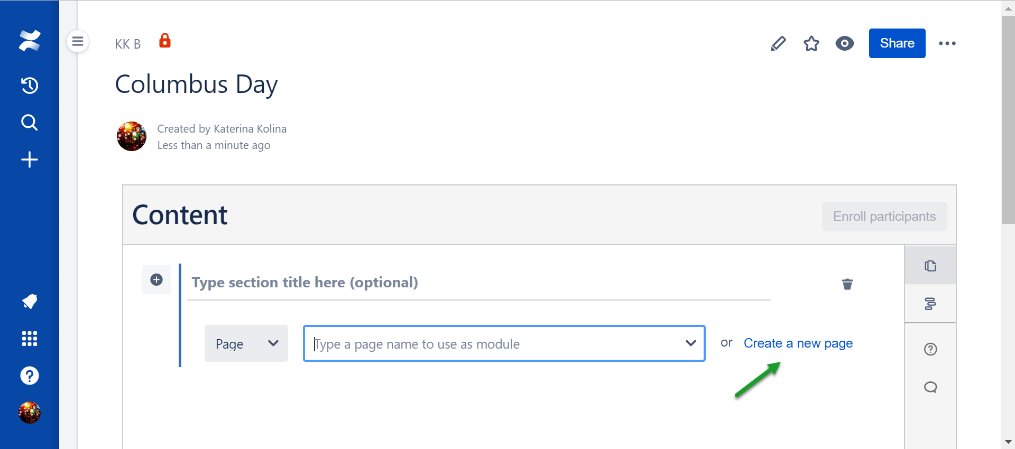The width and height of the screenshot is (1015, 449).
Task: Expand the Page type dropdown
Action: click(x=246, y=343)
